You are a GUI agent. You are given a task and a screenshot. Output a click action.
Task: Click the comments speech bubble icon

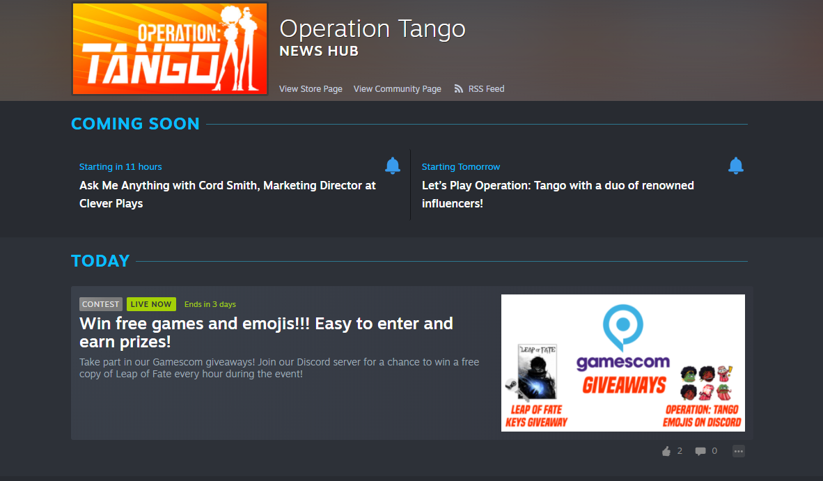pos(700,451)
